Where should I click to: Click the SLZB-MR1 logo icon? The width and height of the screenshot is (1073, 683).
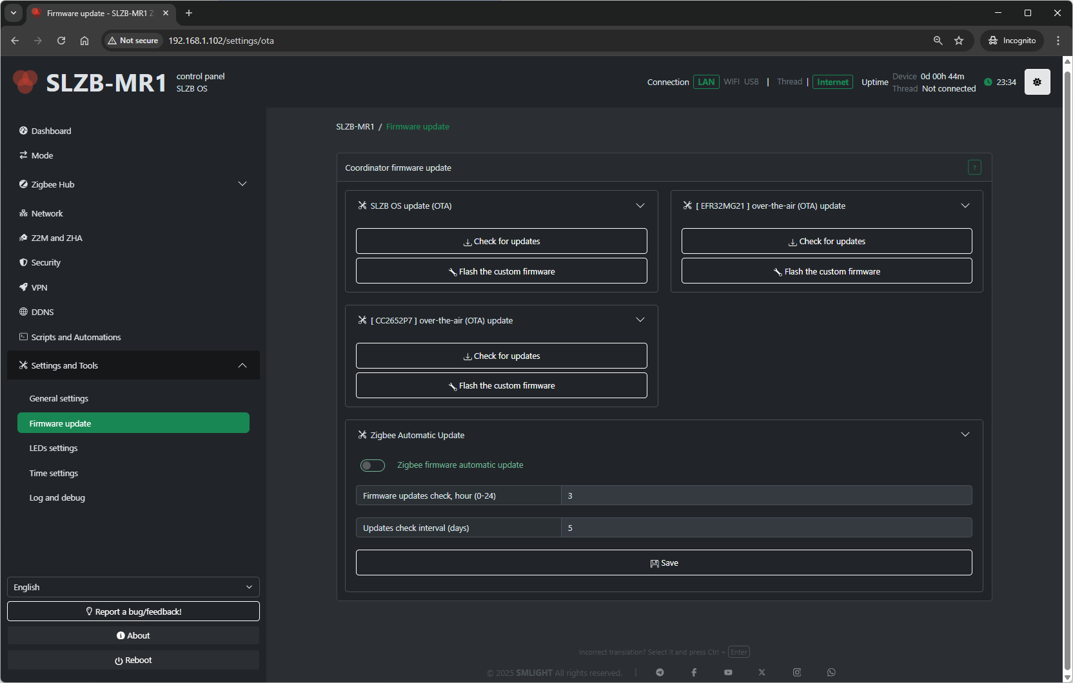coord(26,82)
